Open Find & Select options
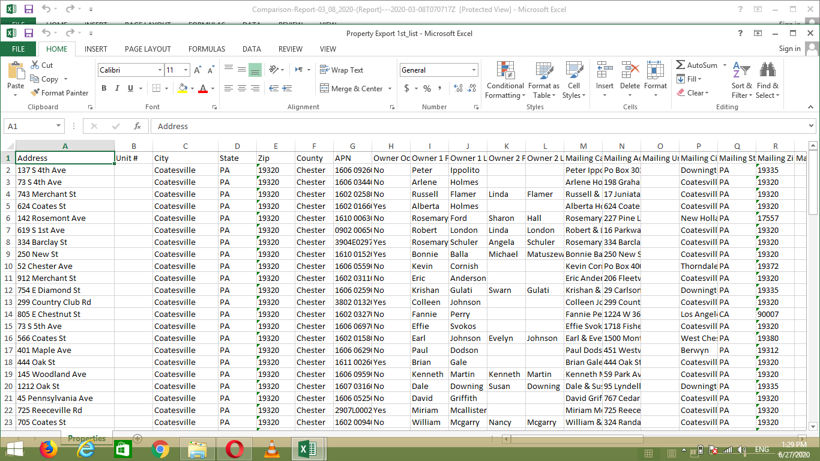This screenshot has height=461, width=820. click(768, 84)
